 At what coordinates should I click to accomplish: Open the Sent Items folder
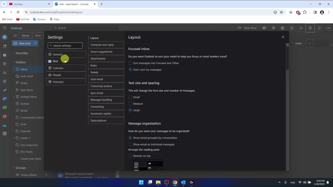[27, 90]
